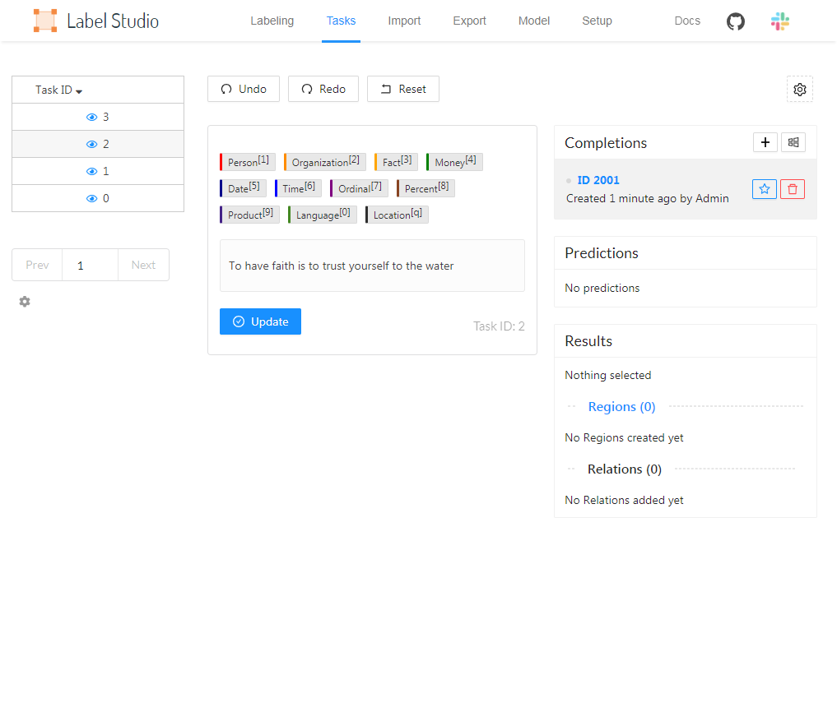Screen dimensions: 837x712
Task: Open the Slack community icon
Action: point(780,21)
